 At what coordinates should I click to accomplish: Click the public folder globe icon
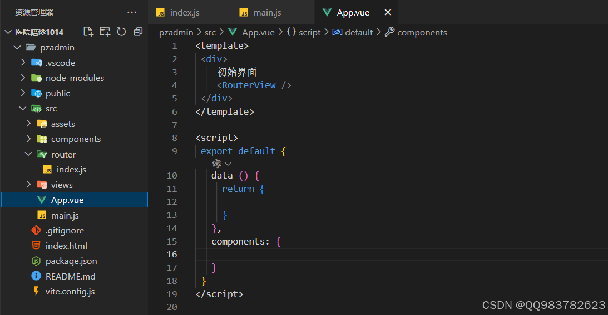(37, 93)
